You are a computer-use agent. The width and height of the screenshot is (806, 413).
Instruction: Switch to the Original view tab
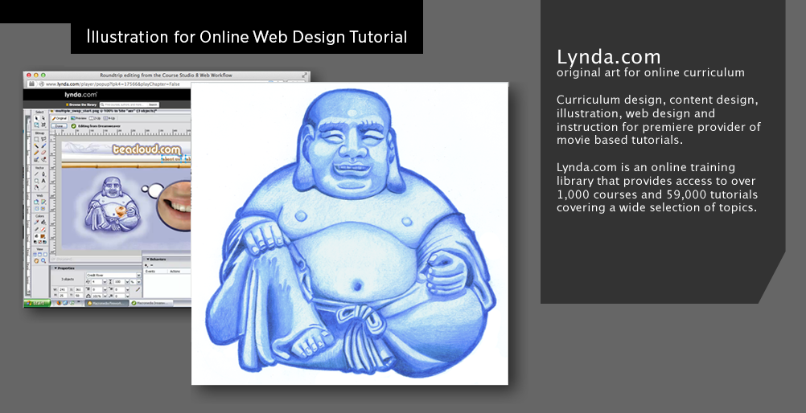(59, 118)
